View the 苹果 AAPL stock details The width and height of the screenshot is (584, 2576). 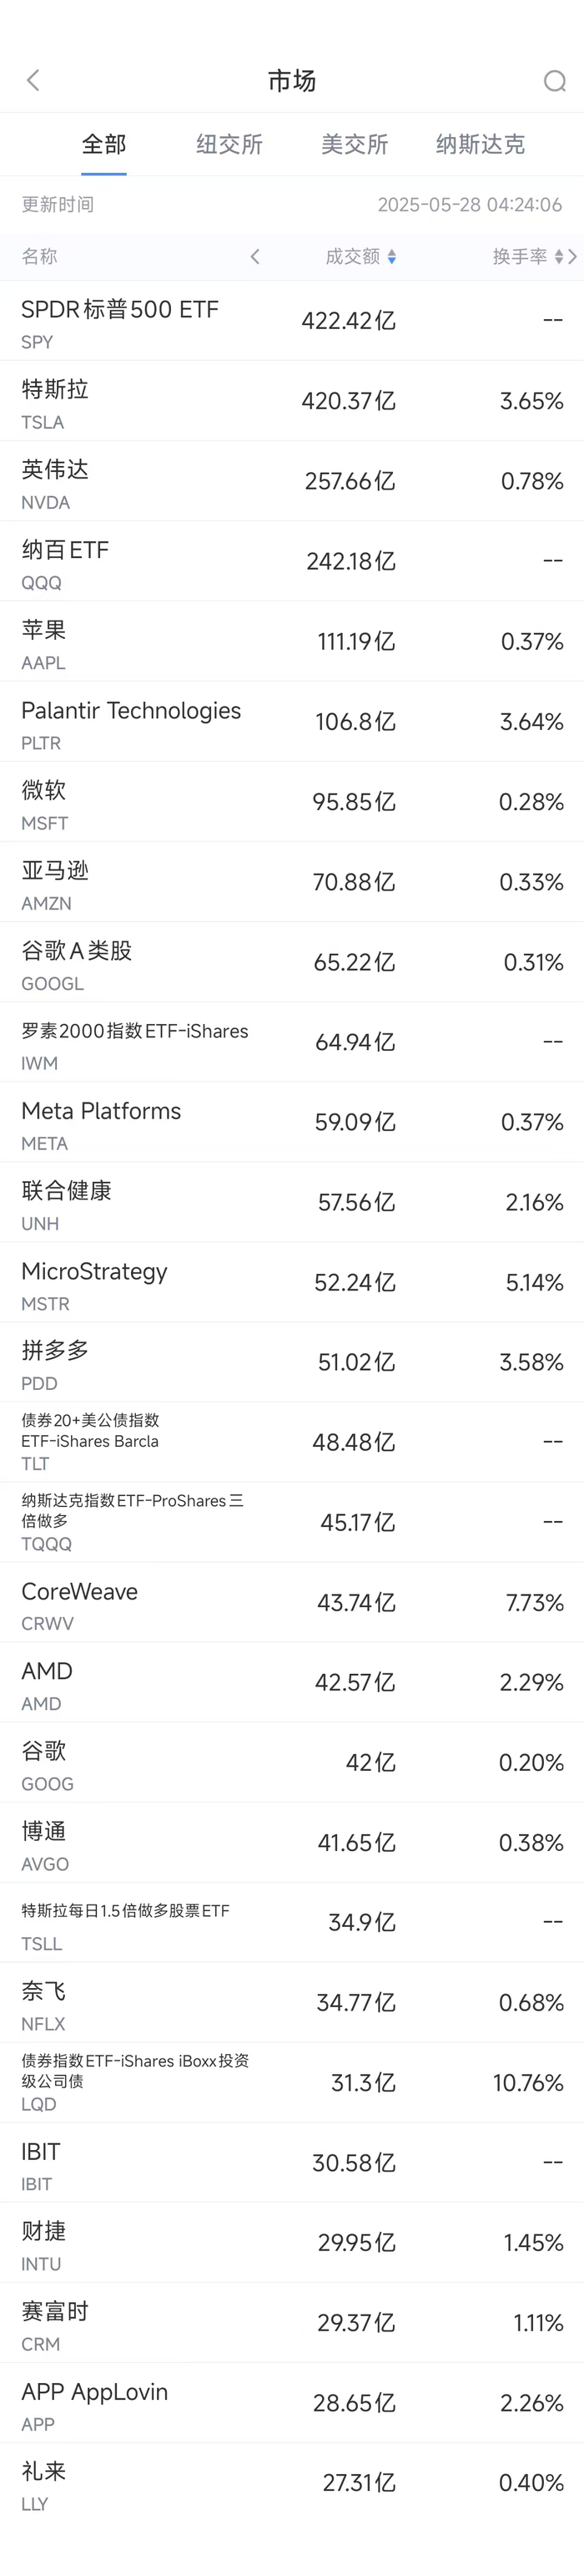291,641
